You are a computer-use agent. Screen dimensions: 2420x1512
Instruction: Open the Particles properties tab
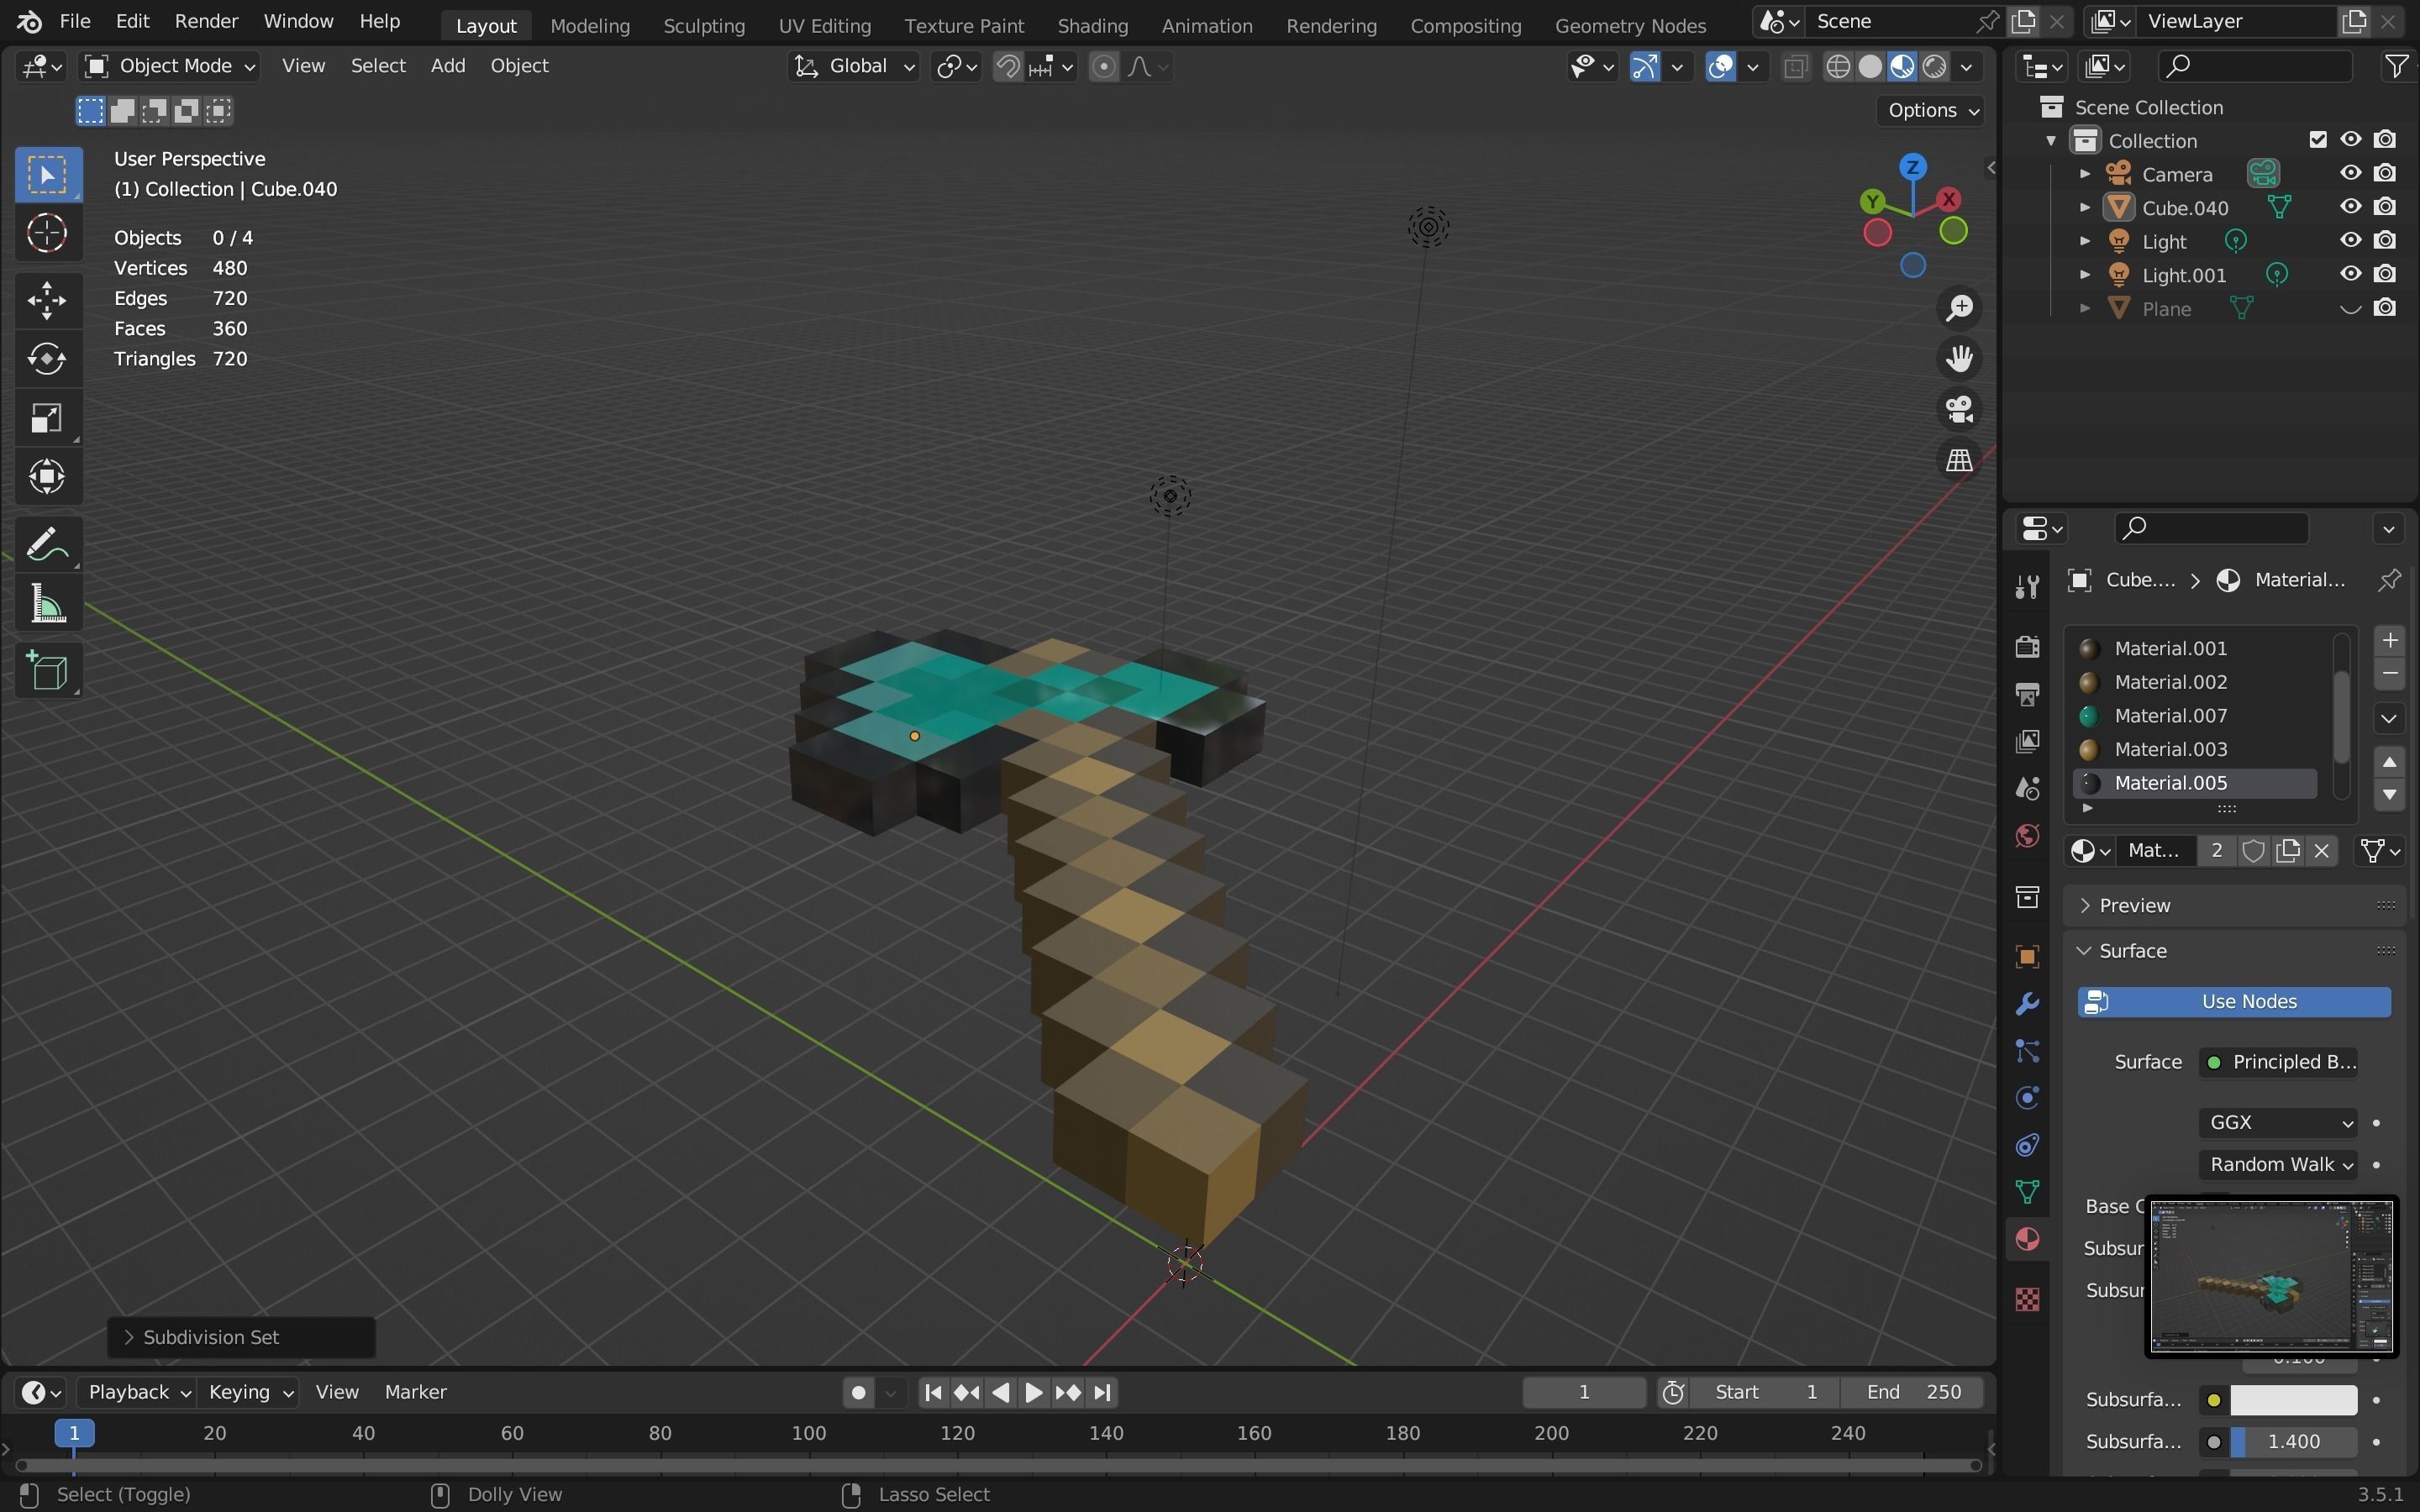tap(2027, 1051)
